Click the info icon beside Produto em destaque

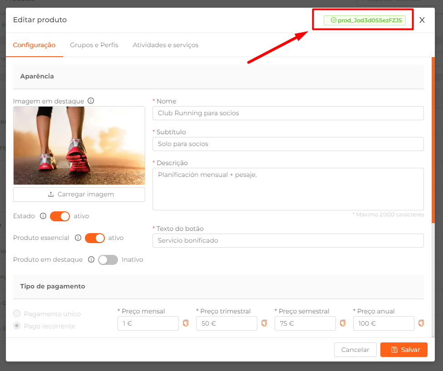pyautogui.click(x=91, y=259)
